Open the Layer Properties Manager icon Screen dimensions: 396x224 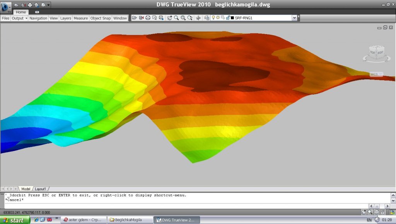207,18
